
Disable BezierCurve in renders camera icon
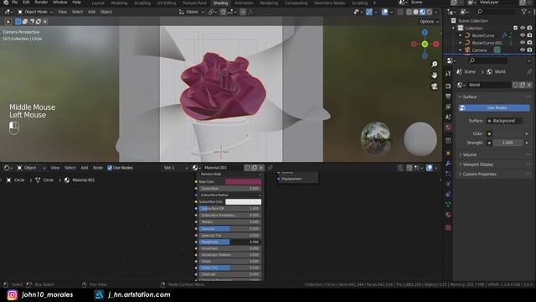(529, 35)
